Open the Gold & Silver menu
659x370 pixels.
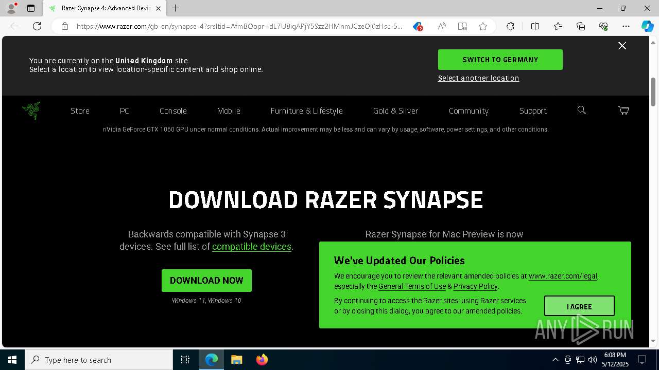(395, 110)
